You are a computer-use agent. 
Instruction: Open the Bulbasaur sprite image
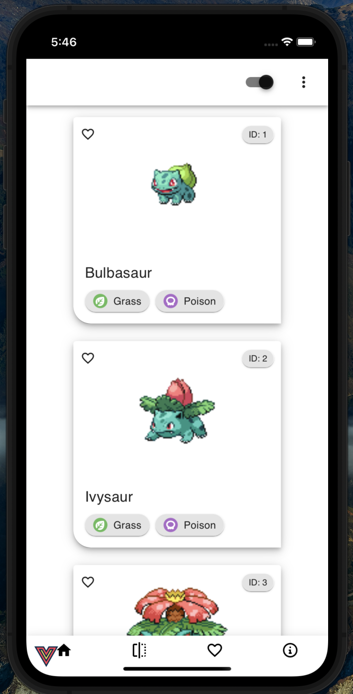pyautogui.click(x=174, y=184)
